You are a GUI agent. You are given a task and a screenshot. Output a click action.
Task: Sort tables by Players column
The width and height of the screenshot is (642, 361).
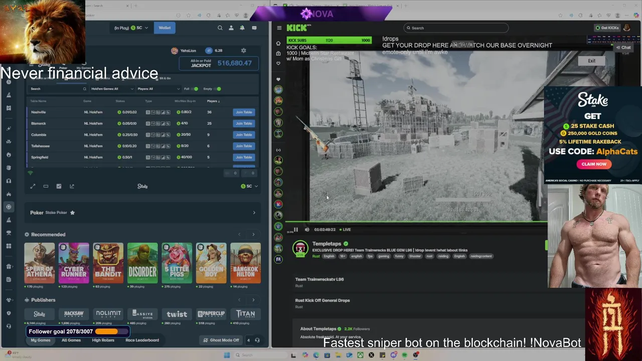point(213,101)
